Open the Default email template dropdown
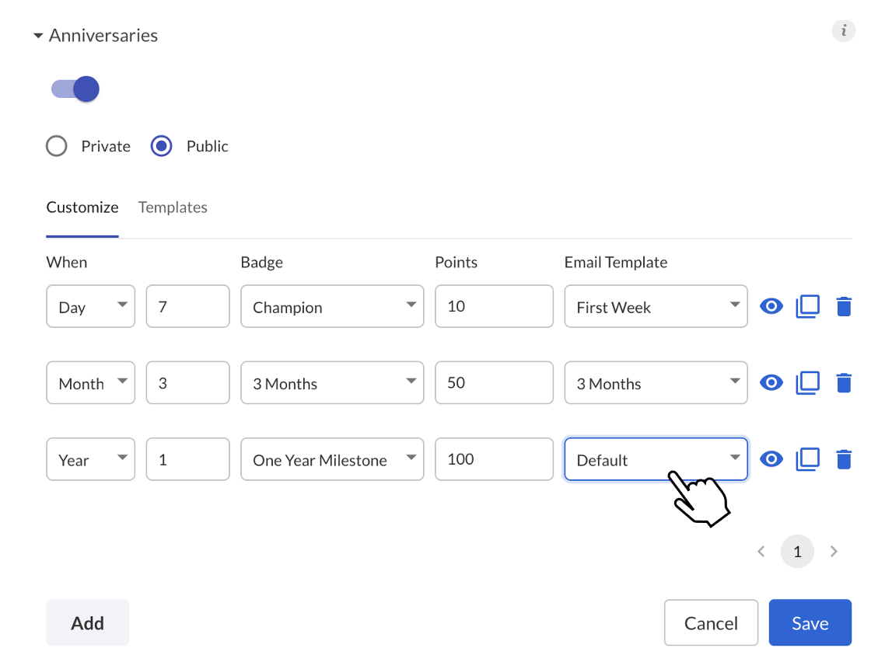885x662 pixels. point(656,459)
